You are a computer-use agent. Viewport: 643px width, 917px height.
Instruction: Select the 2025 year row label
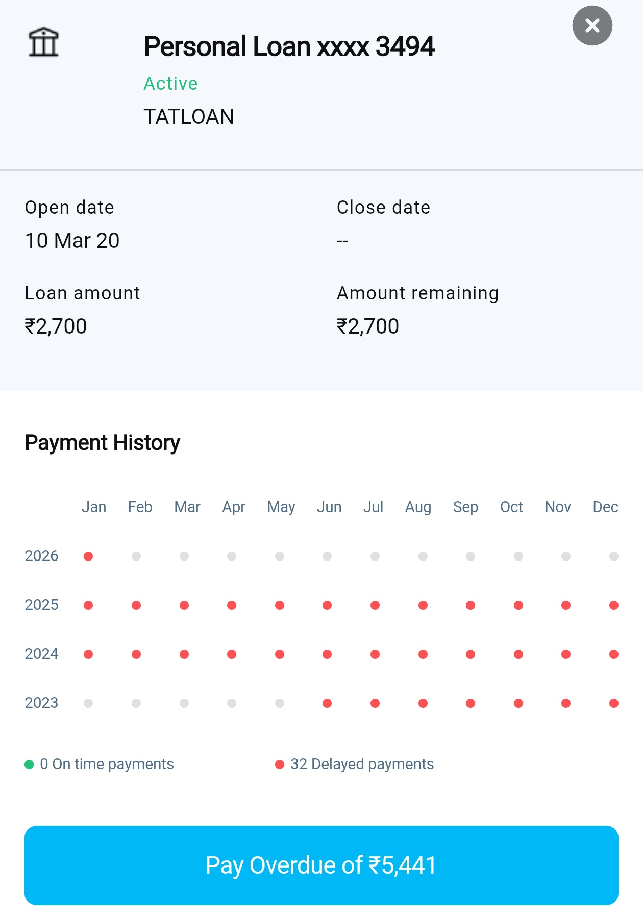pyautogui.click(x=41, y=605)
